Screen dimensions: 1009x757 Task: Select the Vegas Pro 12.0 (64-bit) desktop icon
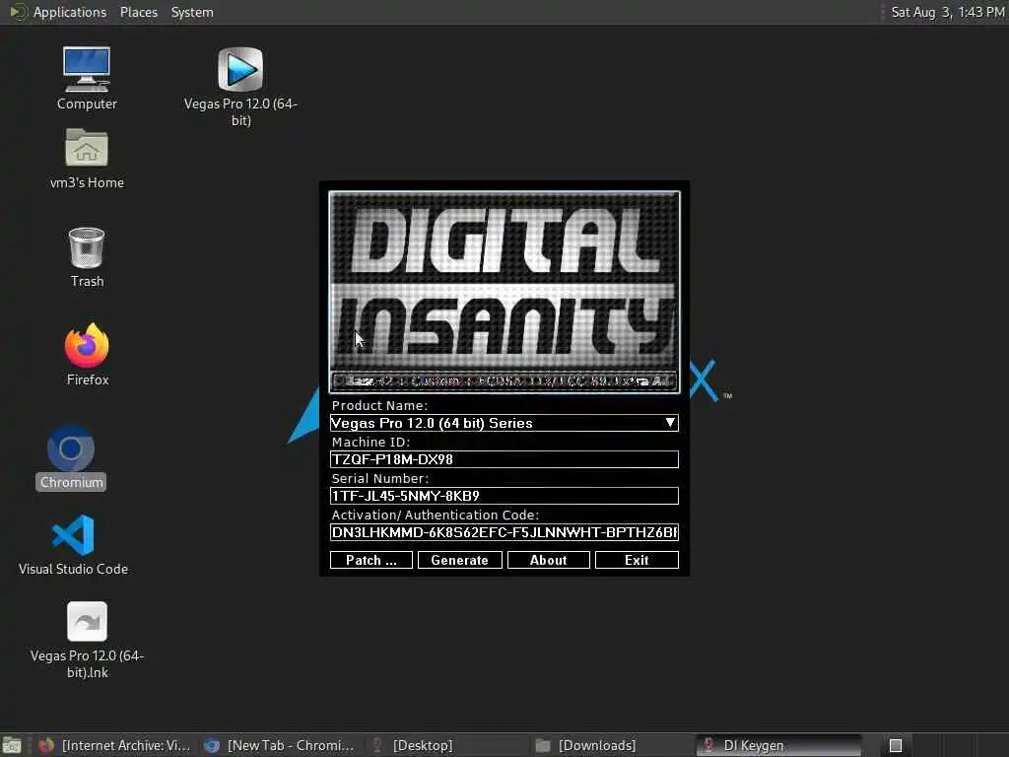tap(240, 86)
